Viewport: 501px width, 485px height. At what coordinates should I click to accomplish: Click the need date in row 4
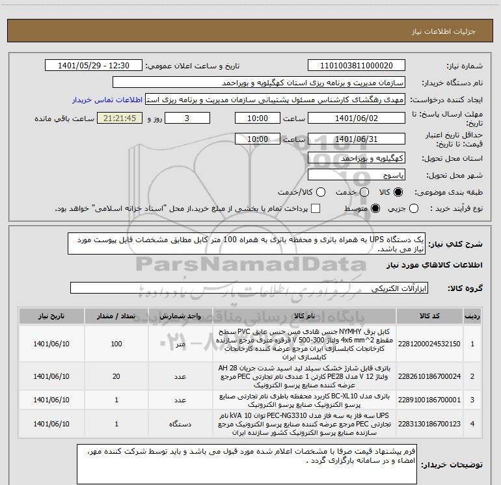(51, 424)
